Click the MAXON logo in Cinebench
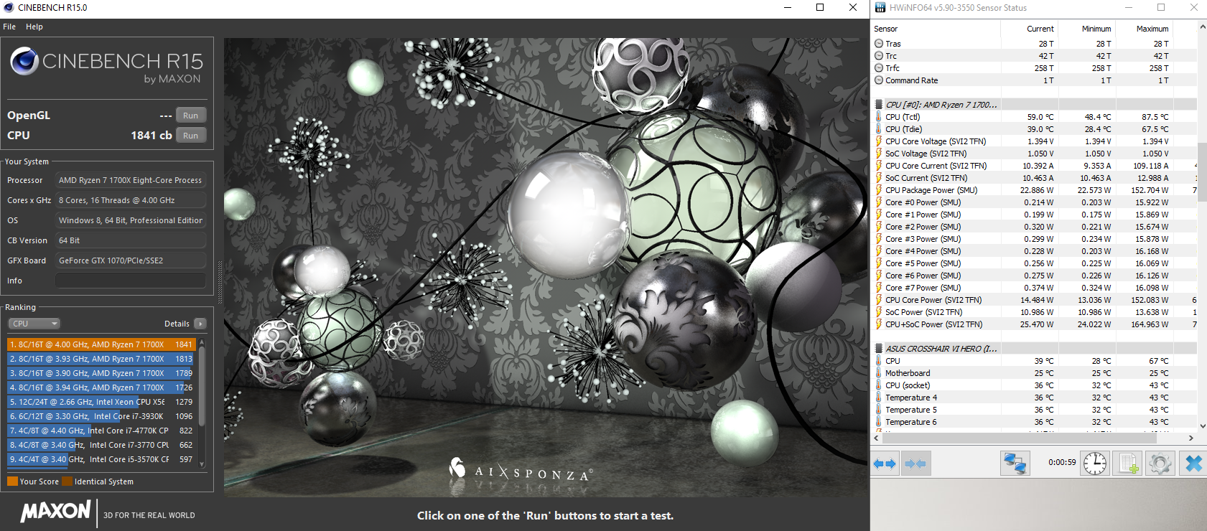 tap(55, 512)
